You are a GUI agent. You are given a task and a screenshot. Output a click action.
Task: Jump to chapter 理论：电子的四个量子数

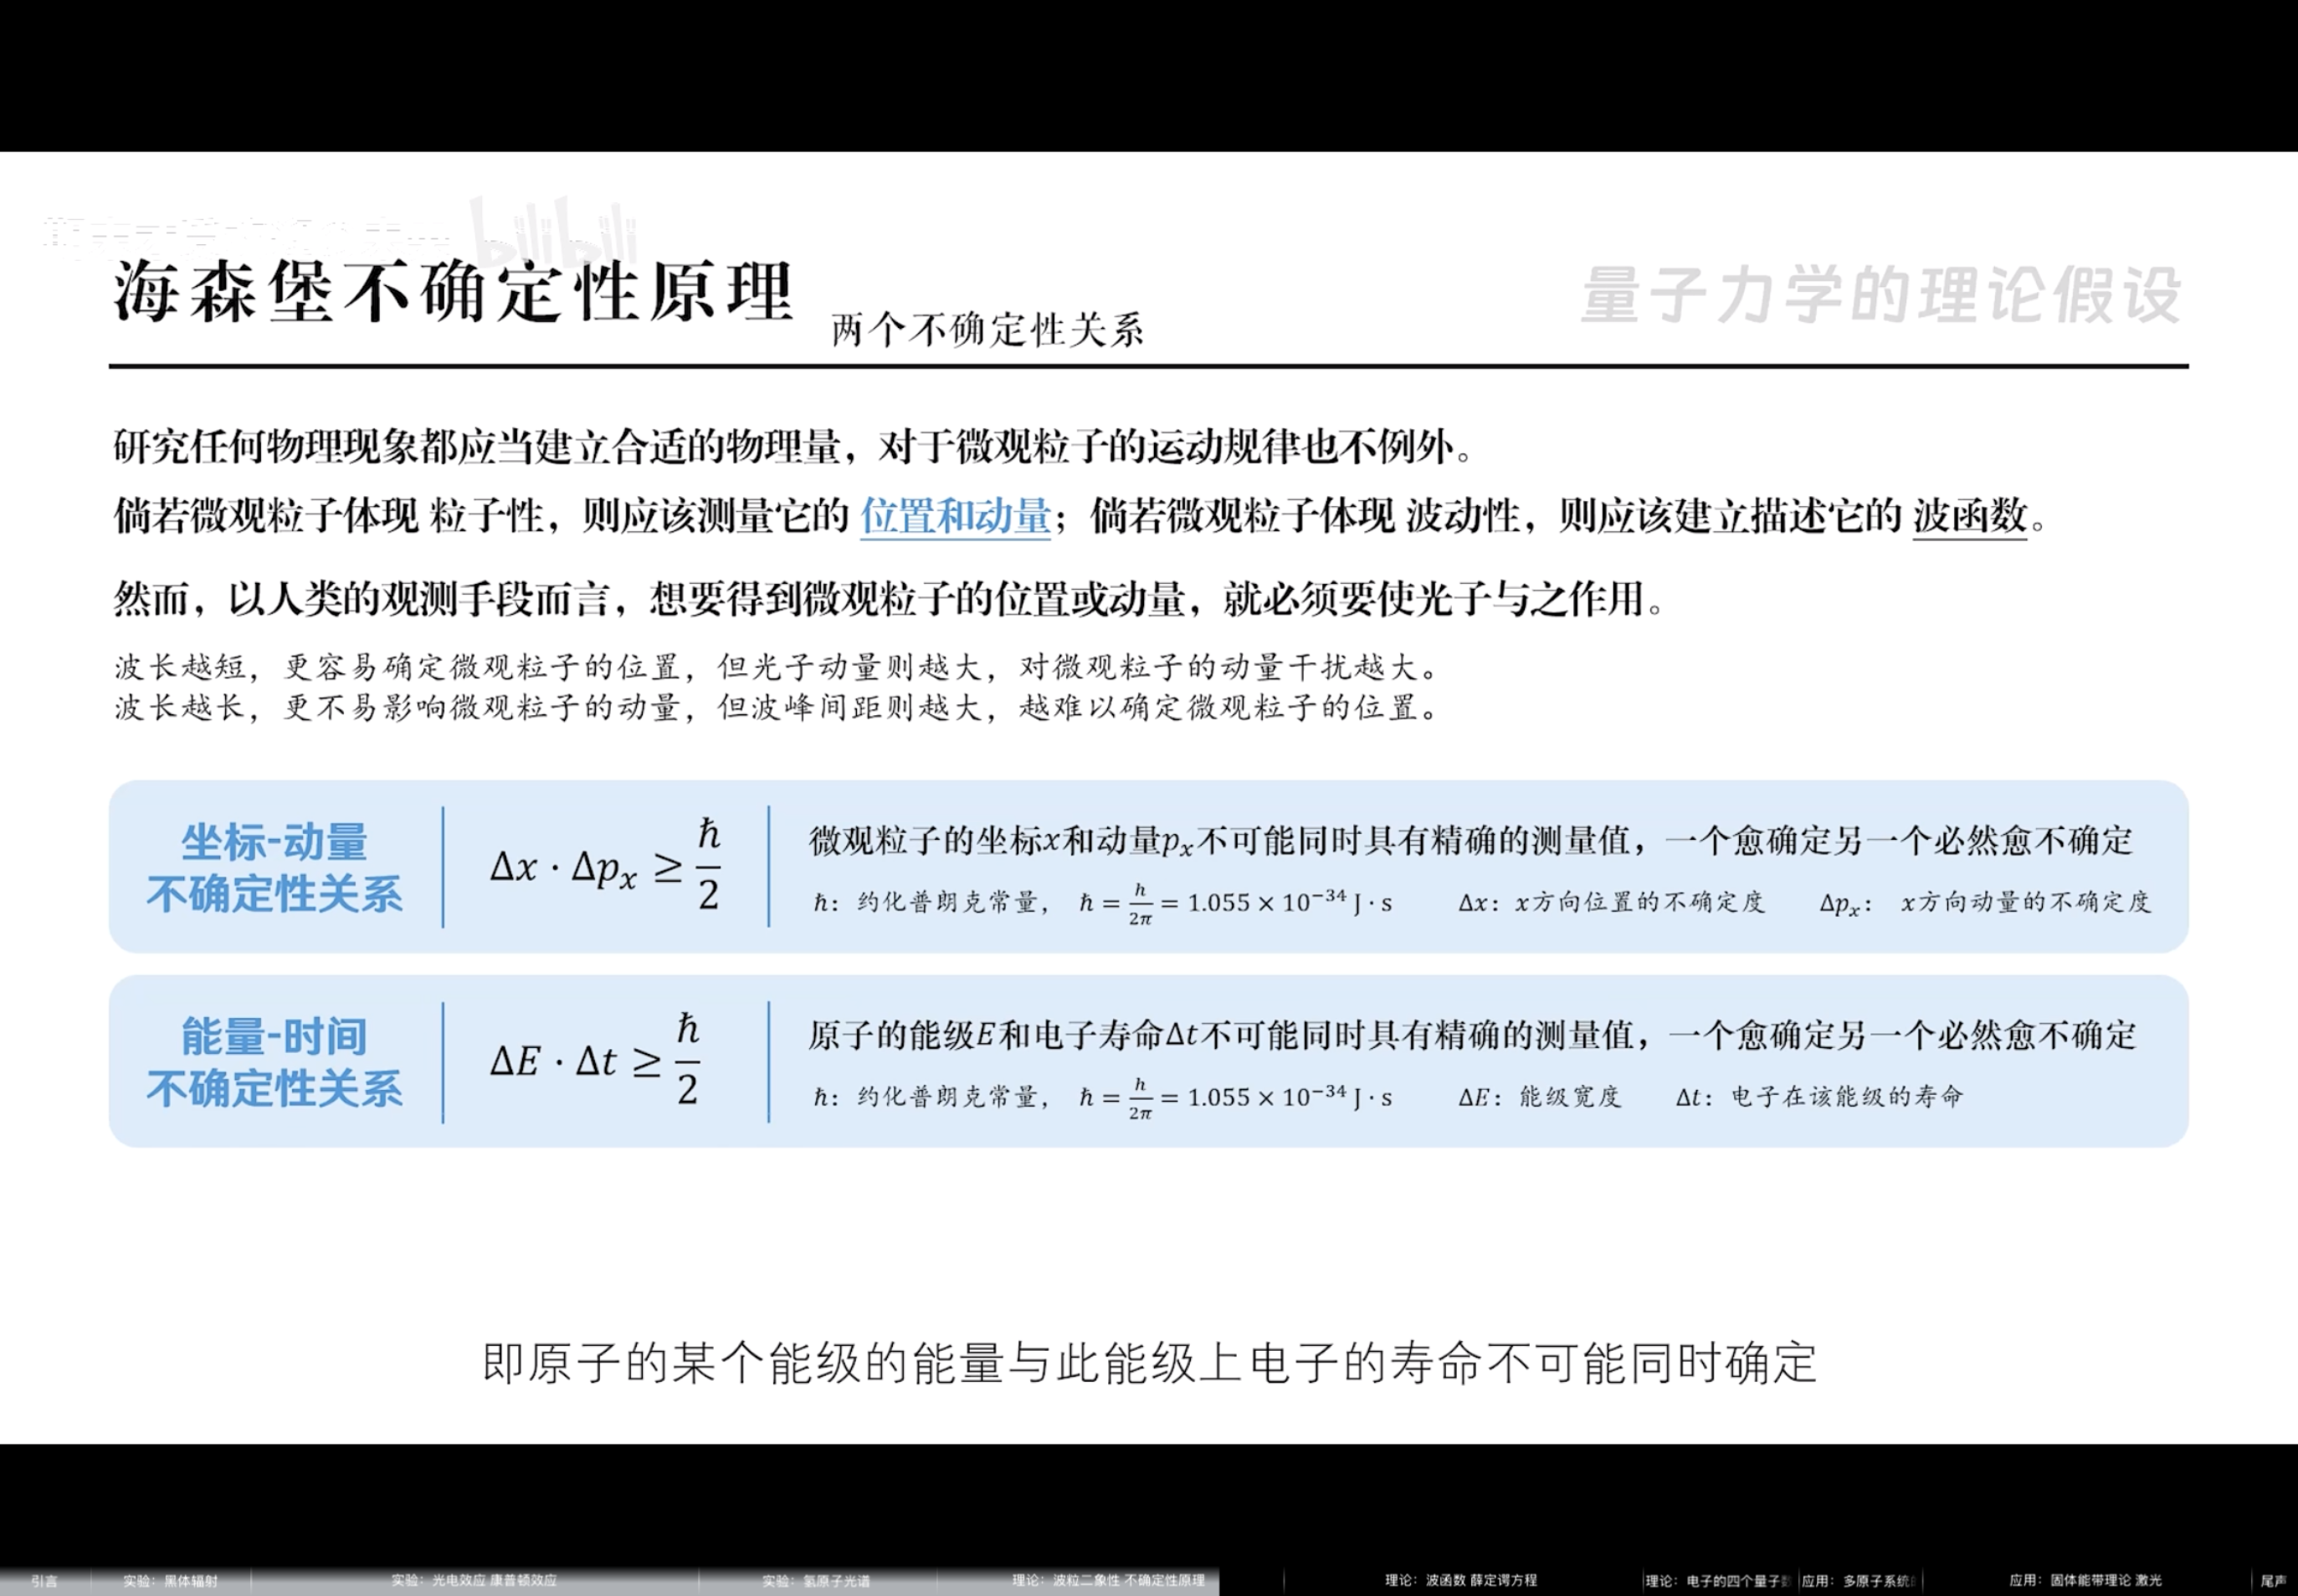click(1719, 1581)
